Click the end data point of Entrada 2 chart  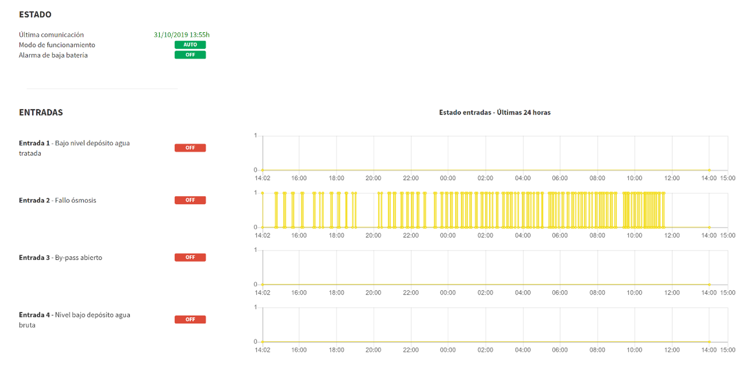point(709,227)
